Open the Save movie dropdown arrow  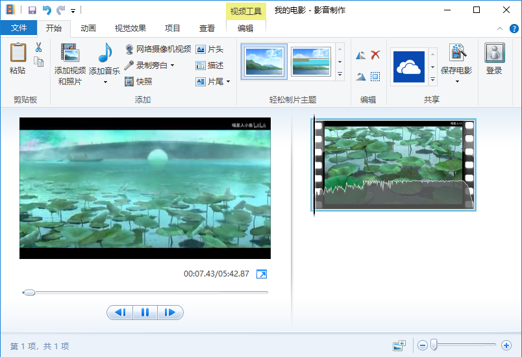457,82
